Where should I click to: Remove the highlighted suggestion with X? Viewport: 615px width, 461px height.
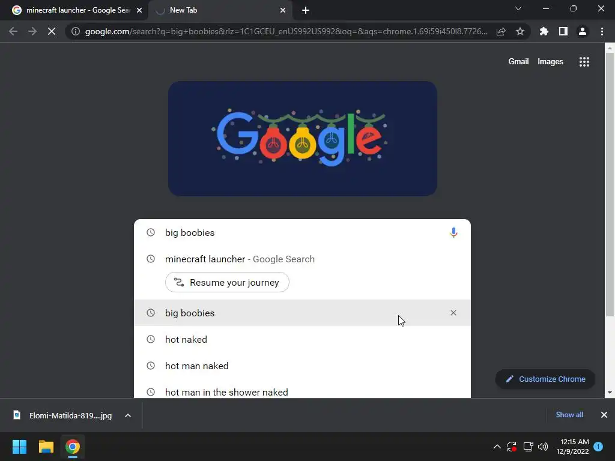pos(453,313)
